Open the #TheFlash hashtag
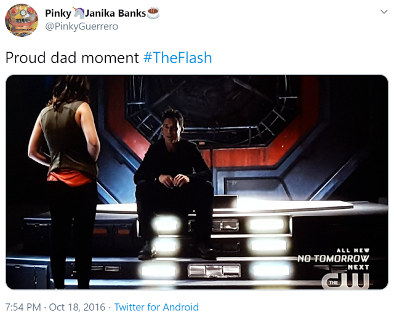Screen dimensions: 394x317 coord(177,58)
